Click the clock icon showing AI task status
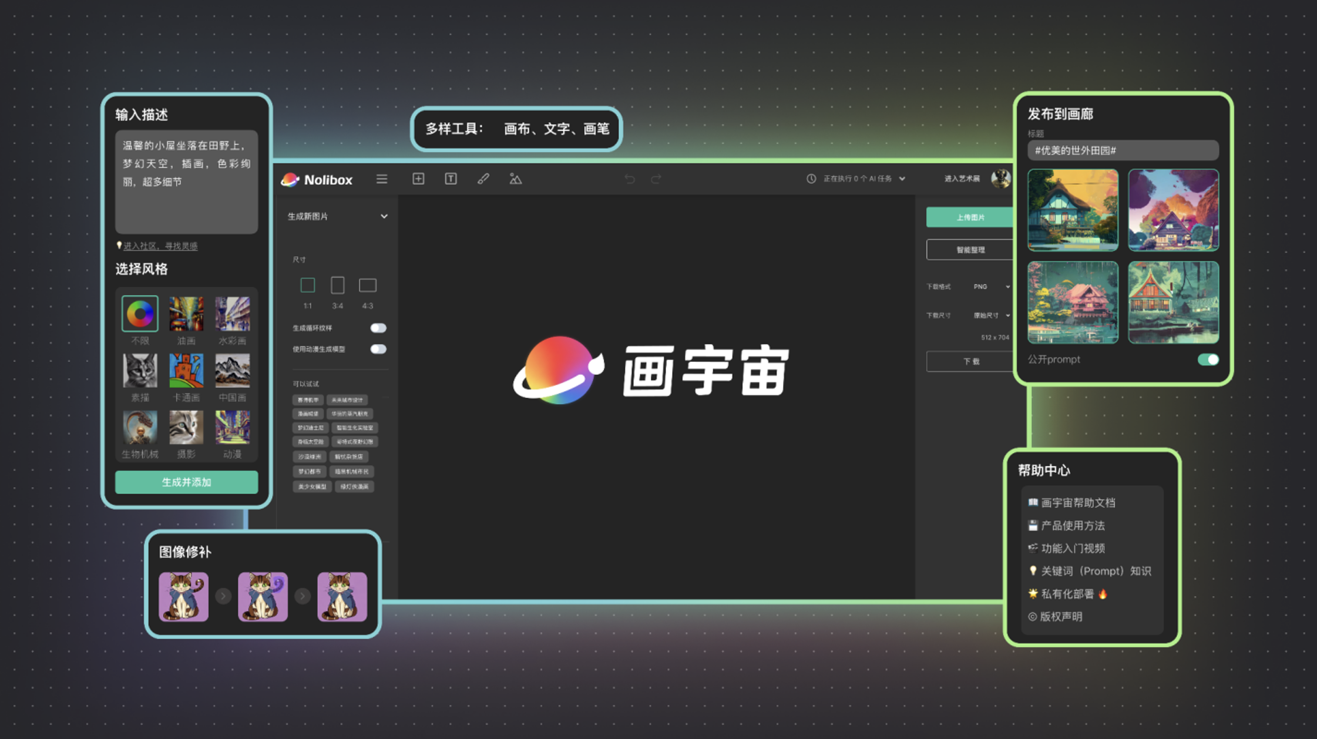This screenshot has width=1317, height=739. pos(811,179)
